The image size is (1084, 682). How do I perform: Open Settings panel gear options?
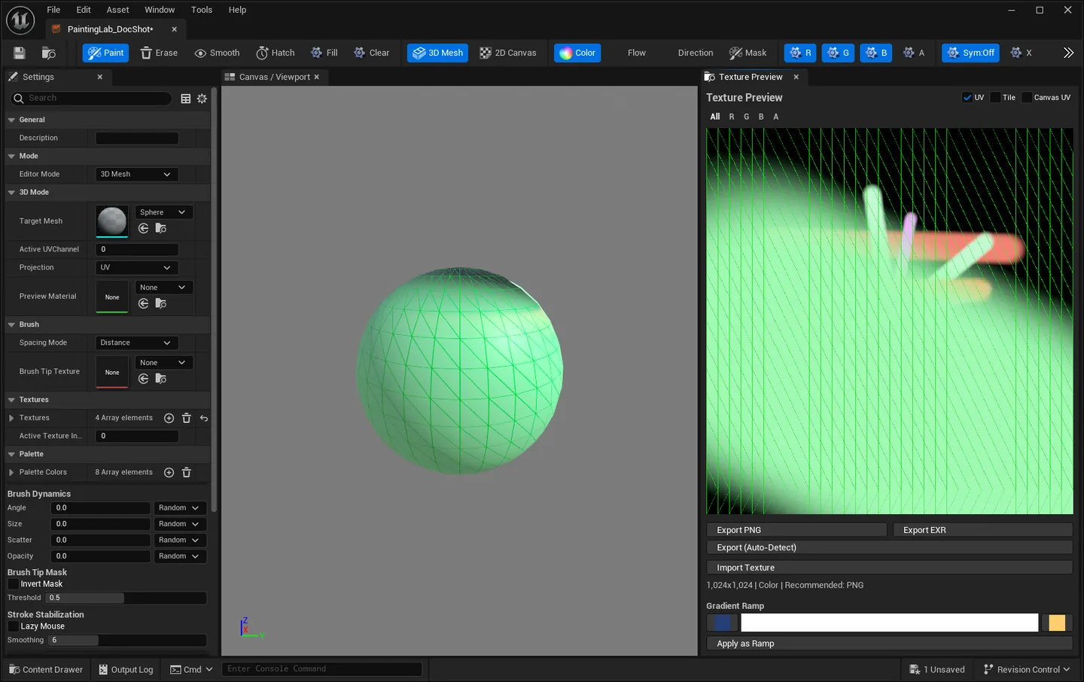[x=202, y=99]
